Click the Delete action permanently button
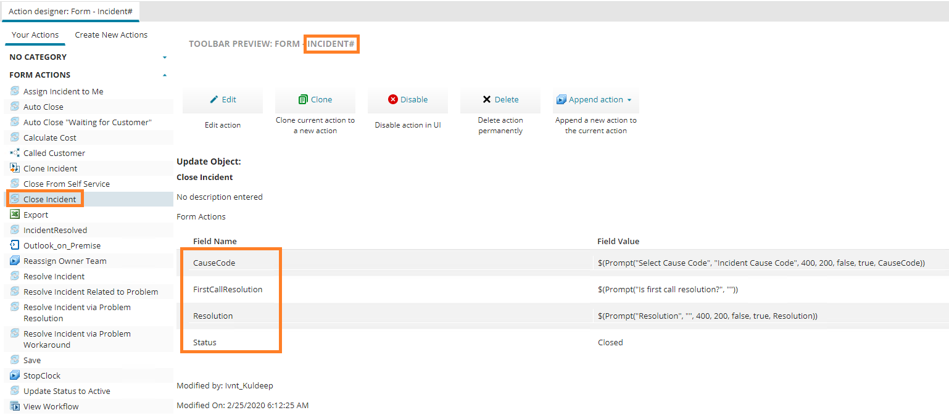 point(500,125)
